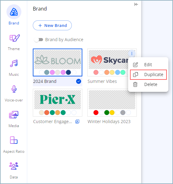Open the Media sidebar section

[14, 119]
